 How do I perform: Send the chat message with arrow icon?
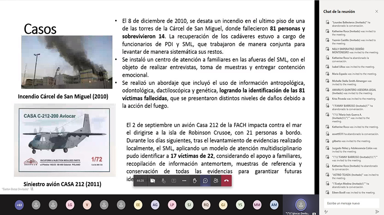(377, 212)
